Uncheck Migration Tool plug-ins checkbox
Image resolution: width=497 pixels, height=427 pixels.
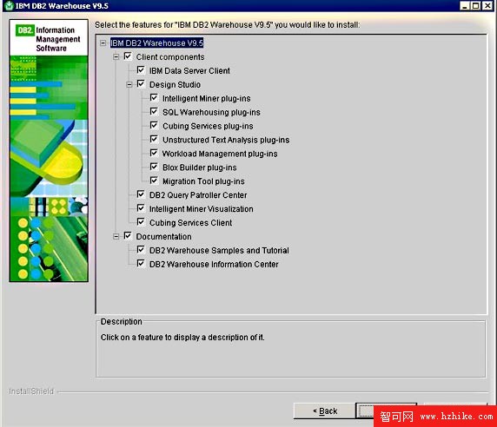154,181
